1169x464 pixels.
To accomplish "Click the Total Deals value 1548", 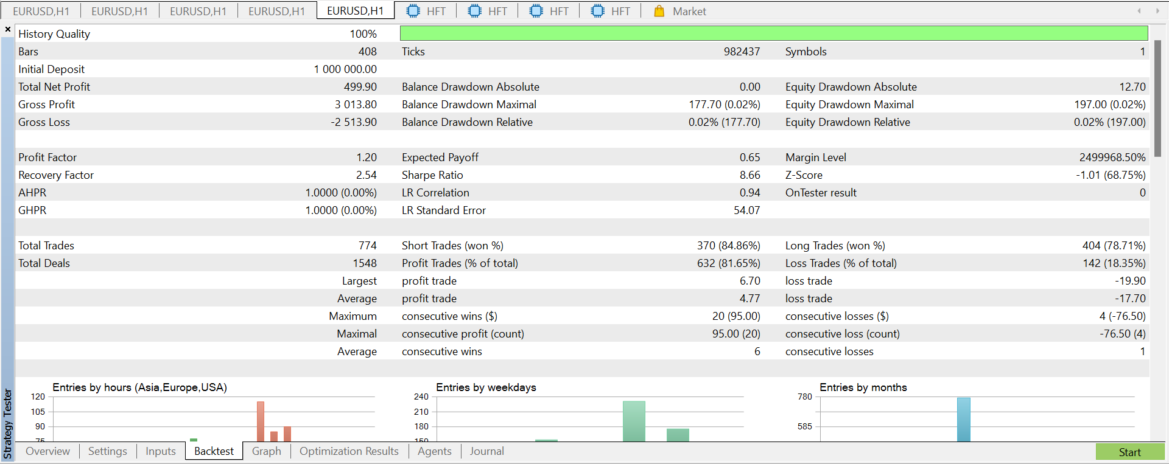I will pyautogui.click(x=365, y=263).
